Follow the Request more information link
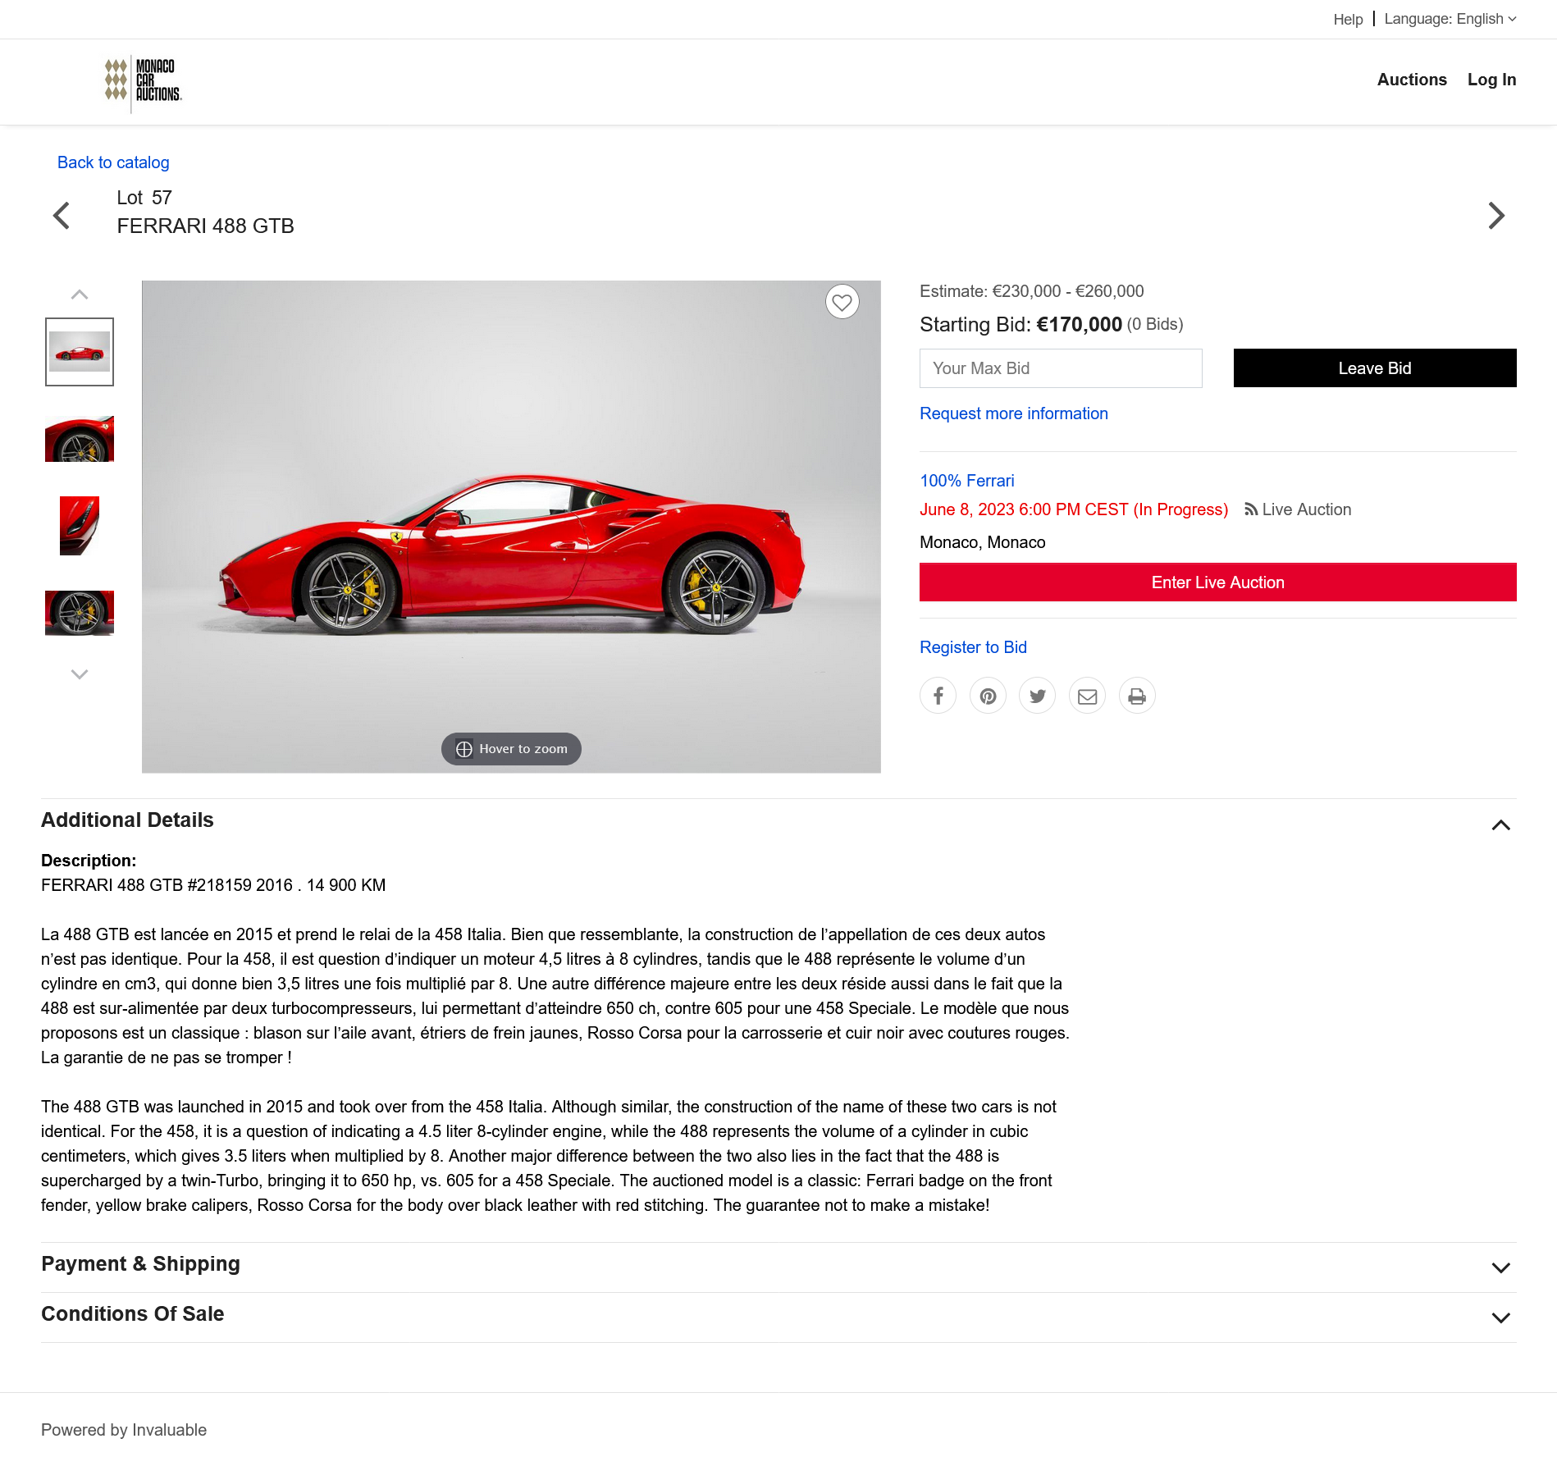The image size is (1557, 1466). pyautogui.click(x=1014, y=413)
